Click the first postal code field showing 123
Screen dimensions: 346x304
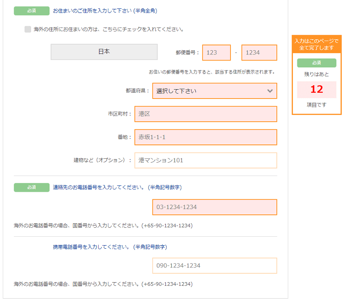(x=216, y=53)
